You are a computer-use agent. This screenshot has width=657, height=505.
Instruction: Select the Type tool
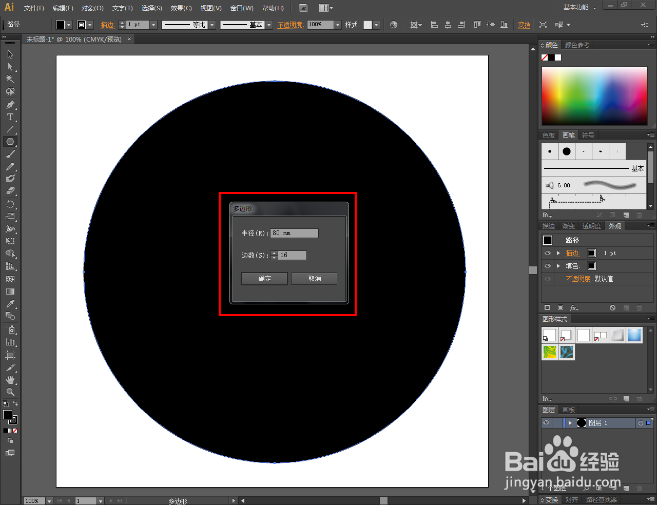coord(10,117)
